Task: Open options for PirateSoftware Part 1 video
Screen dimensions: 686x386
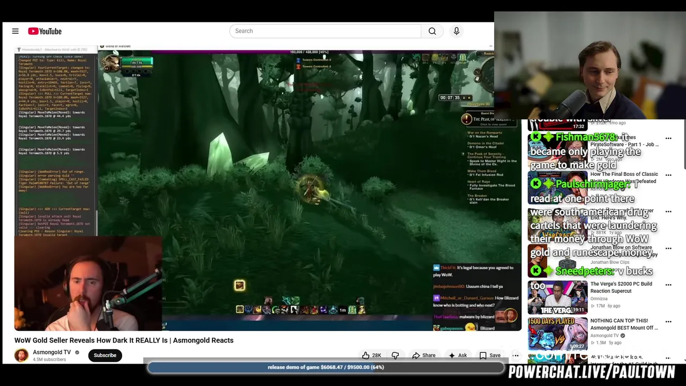Action: tap(668, 138)
